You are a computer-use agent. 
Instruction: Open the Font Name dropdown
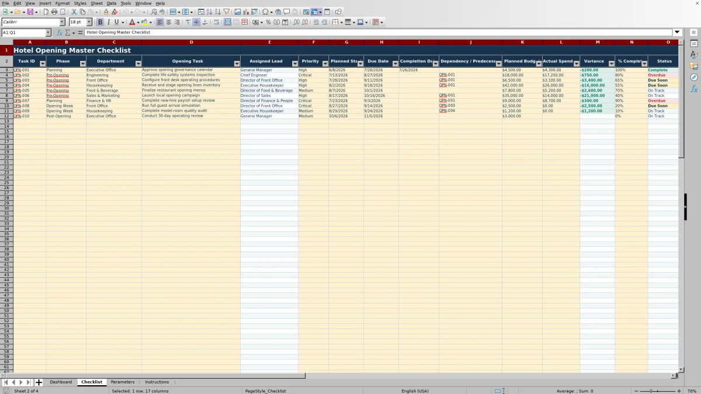coord(62,22)
